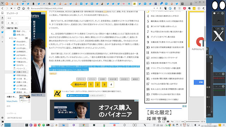Image resolution: width=226 pixels, height=127 pixels.
Task: Open ranking item 20 Nスペ731
Action: (x=165, y=99)
